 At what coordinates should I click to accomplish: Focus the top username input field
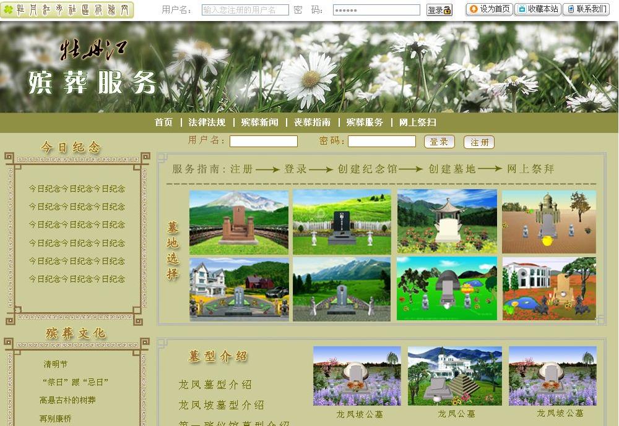click(x=245, y=10)
